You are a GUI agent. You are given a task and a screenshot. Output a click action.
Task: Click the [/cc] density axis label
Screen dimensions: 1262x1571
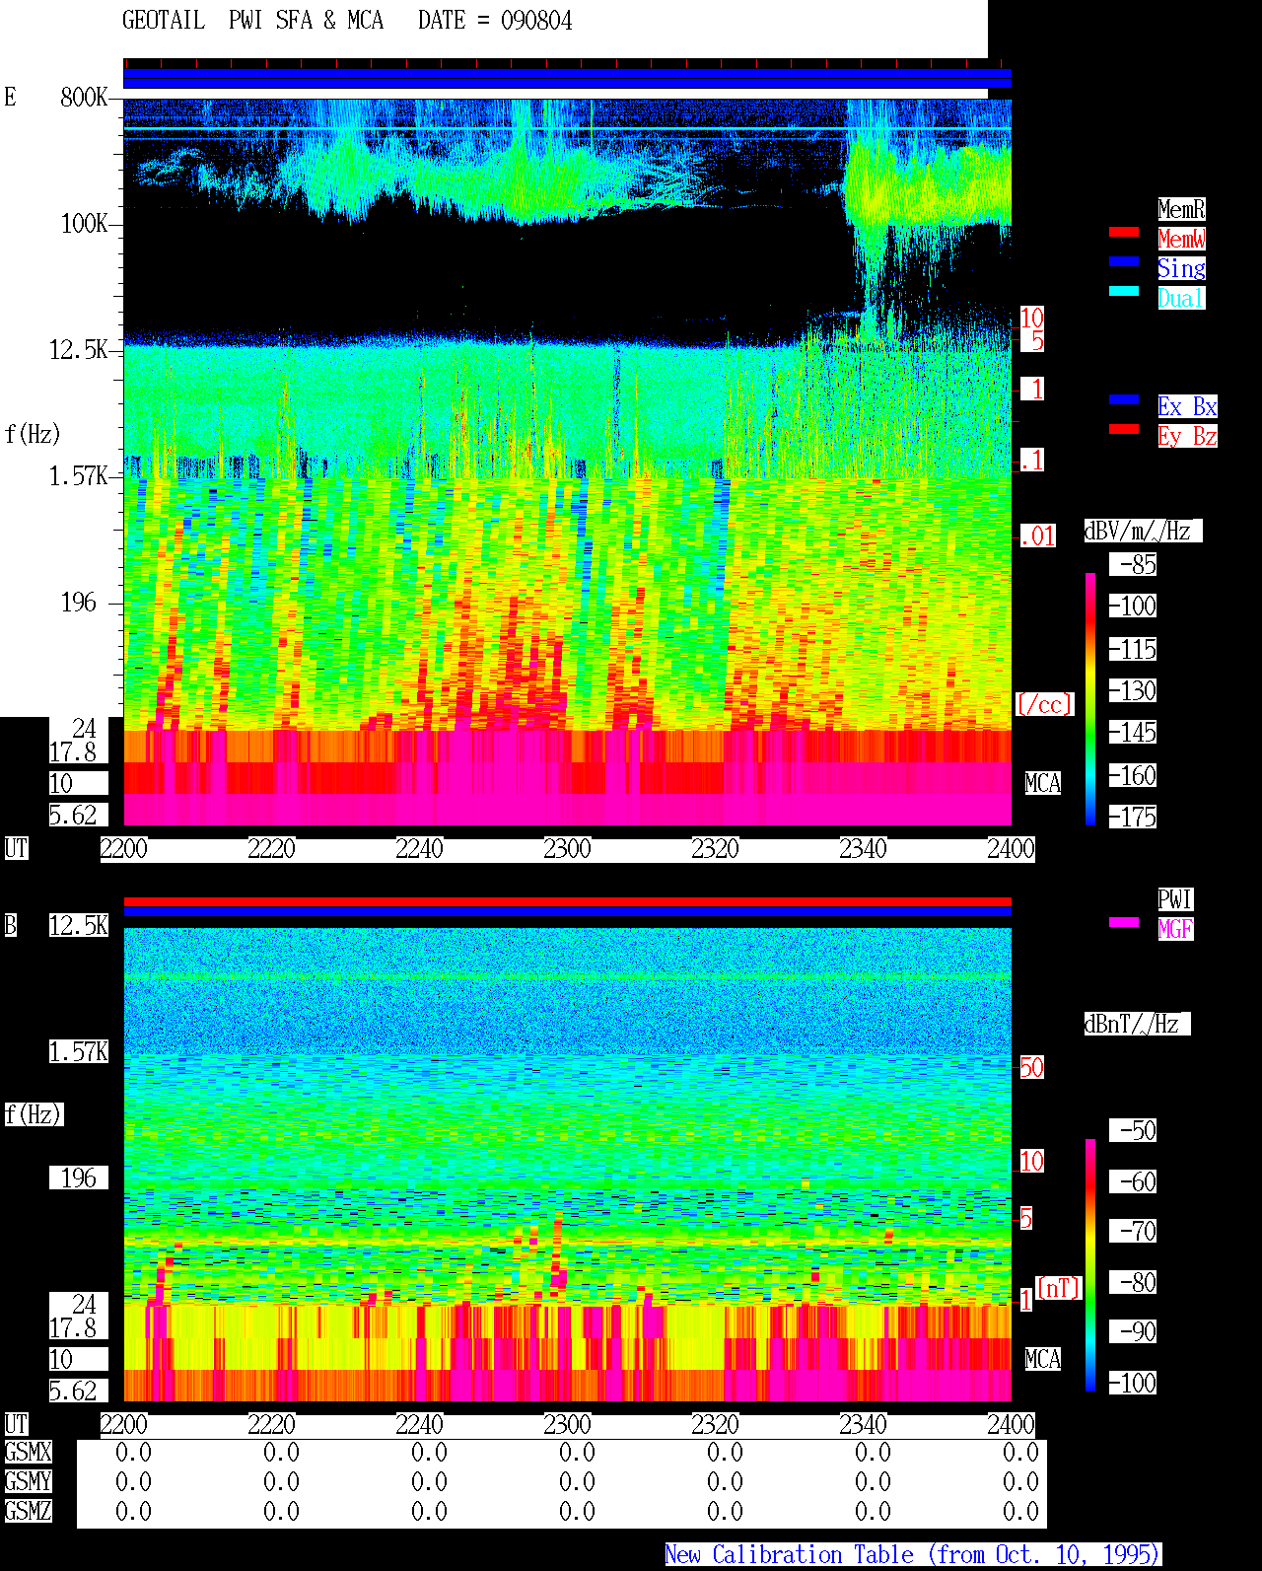point(1044,705)
